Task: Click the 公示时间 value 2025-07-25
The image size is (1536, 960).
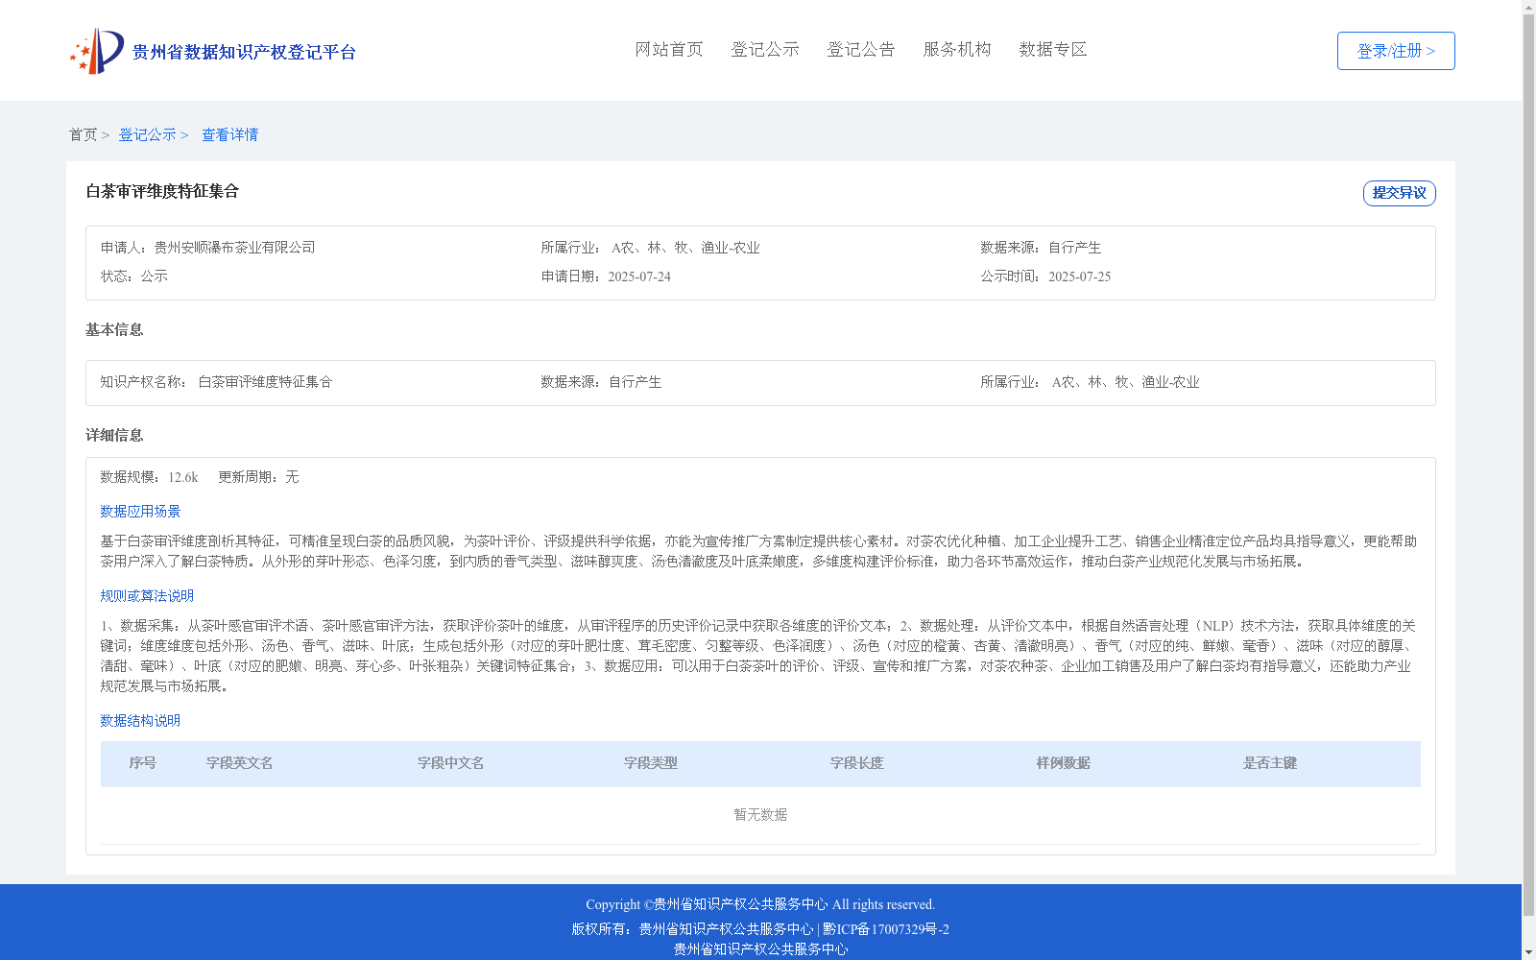Action: [x=1079, y=276]
